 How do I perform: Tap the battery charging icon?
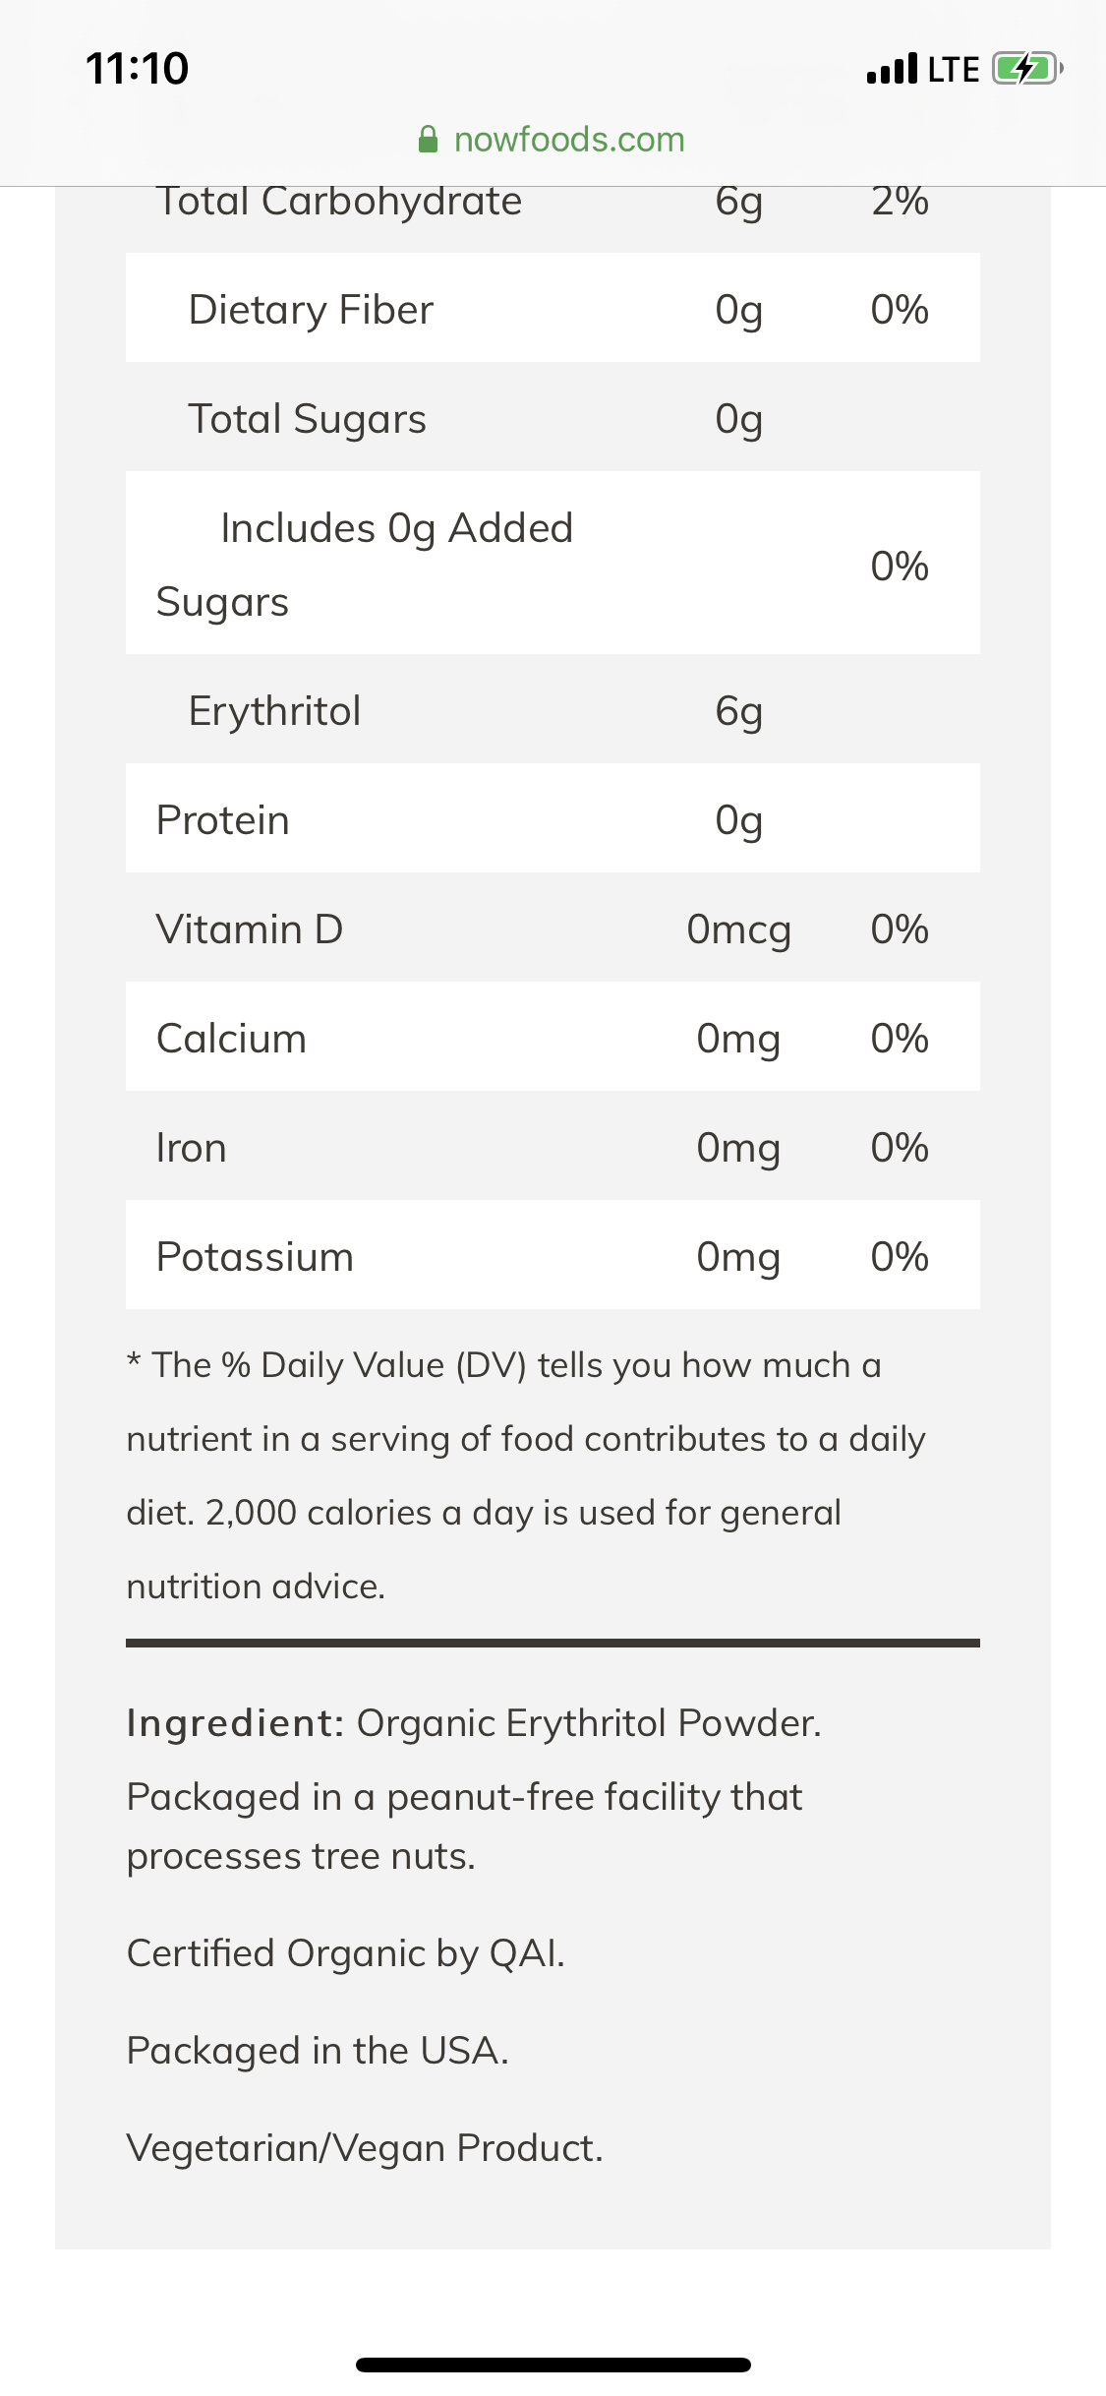click(1026, 69)
